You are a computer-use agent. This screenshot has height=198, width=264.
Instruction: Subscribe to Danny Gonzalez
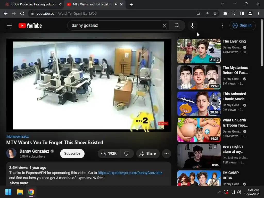point(72,154)
